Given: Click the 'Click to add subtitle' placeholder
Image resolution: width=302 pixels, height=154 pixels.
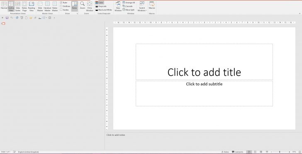Looking at the screenshot, I should (x=204, y=94).
